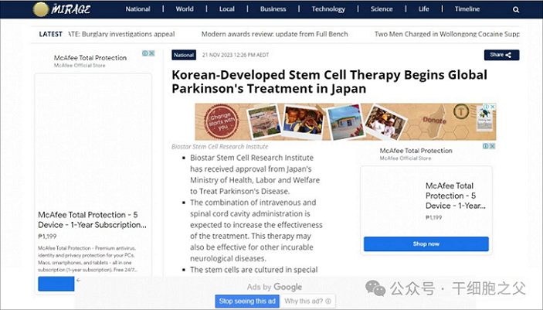Click AdChoices icon on left McAfee ad

point(148,54)
